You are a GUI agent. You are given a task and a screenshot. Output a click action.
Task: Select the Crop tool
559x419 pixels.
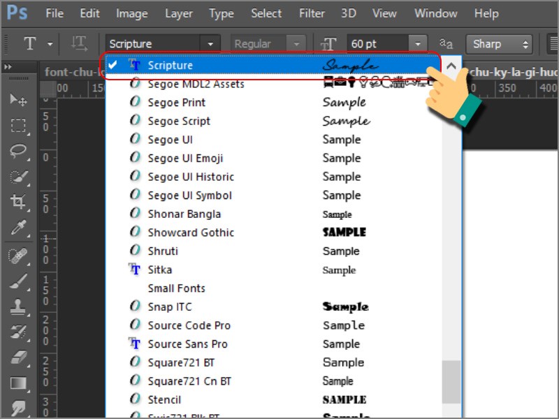coord(18,202)
